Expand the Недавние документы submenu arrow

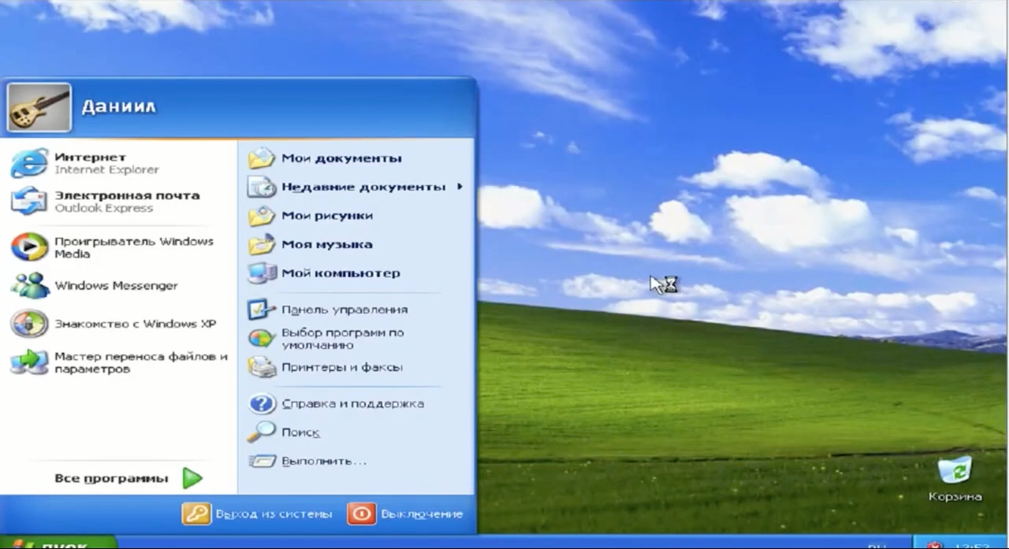coord(460,187)
